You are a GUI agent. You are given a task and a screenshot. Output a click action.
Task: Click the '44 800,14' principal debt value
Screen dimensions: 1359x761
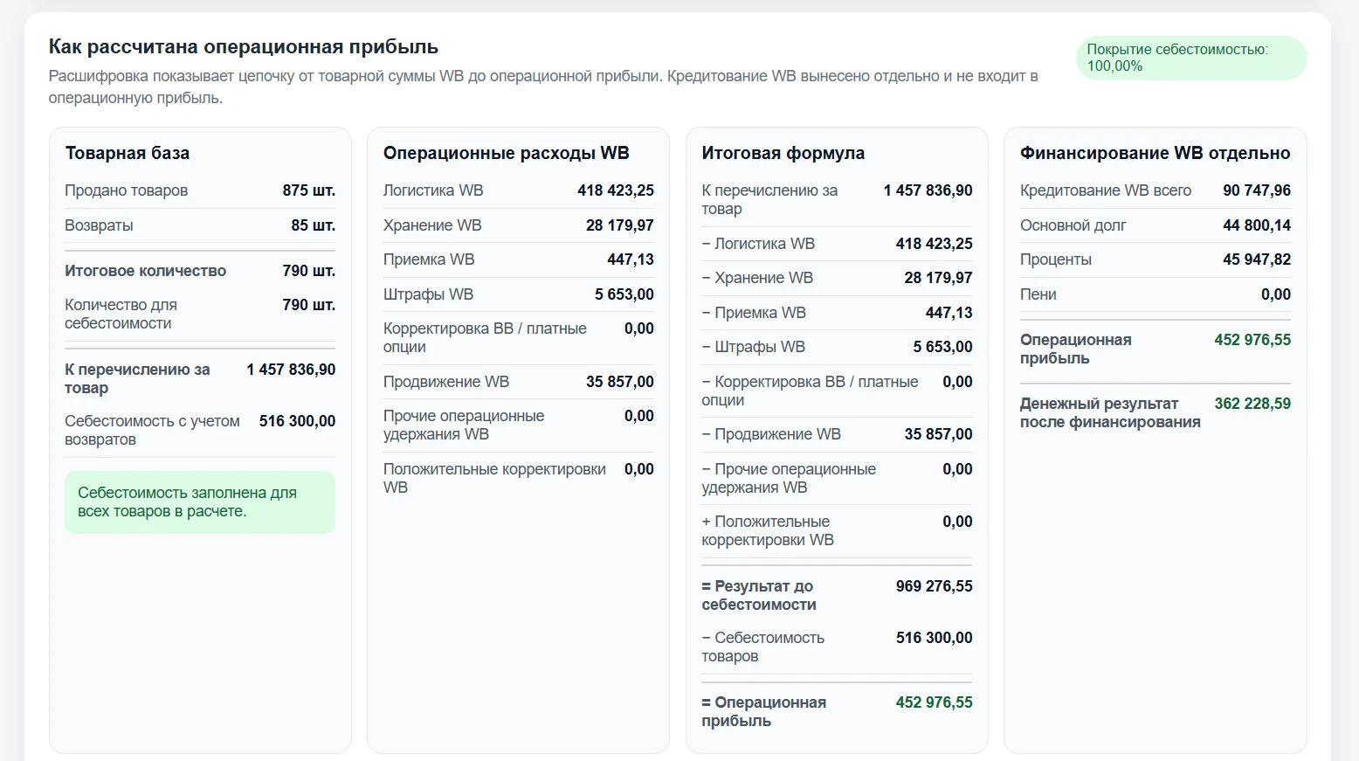(1257, 225)
